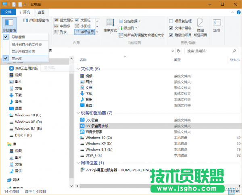242x195 pixels.
Task: Open PPTV多屏互动服务器 network location
Action: pos(115,170)
